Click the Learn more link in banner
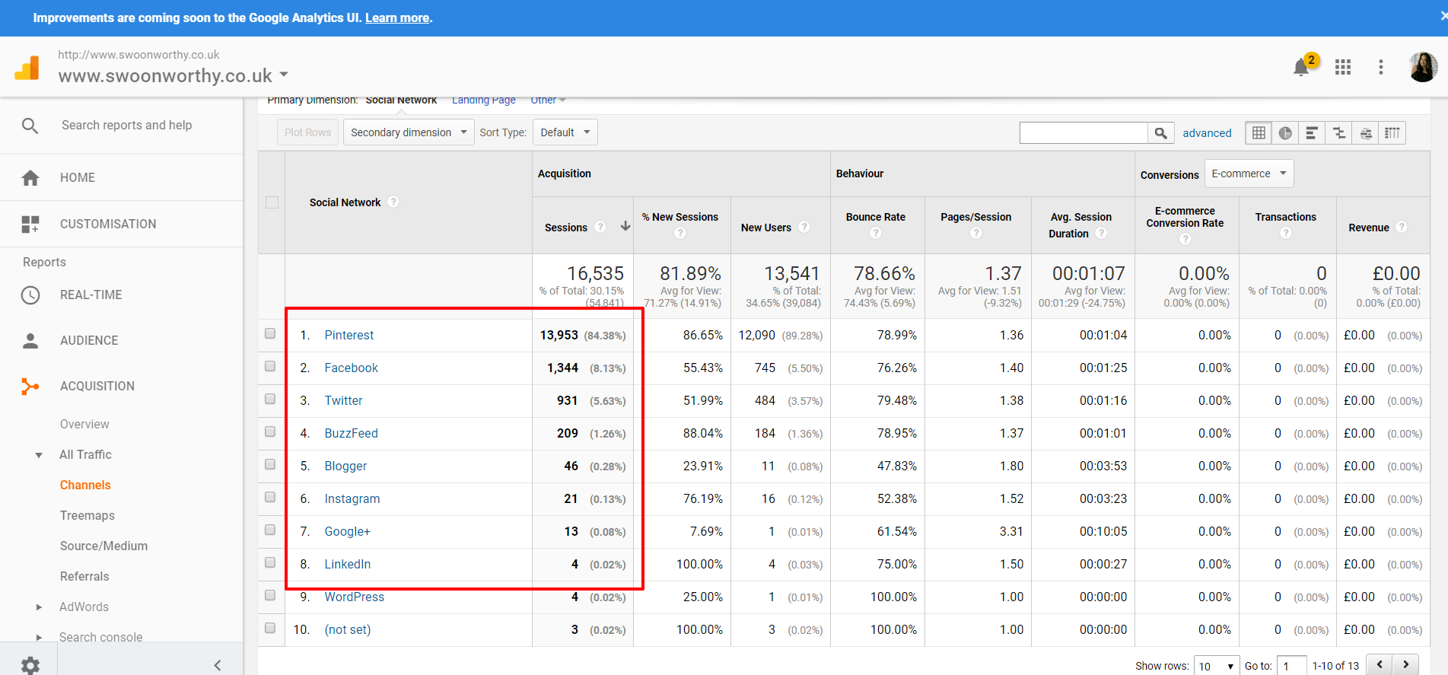The image size is (1448, 675). 397,18
